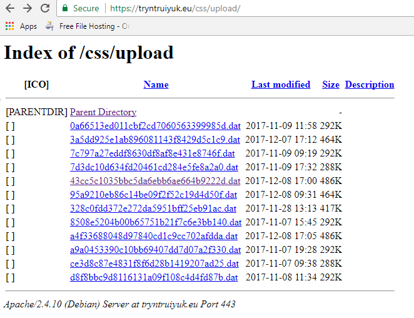Screen dimensions: 414x318
Task: Open file d8f8bbc9d8116131a09f108c4d4fd87b.dat
Action: pos(154,277)
